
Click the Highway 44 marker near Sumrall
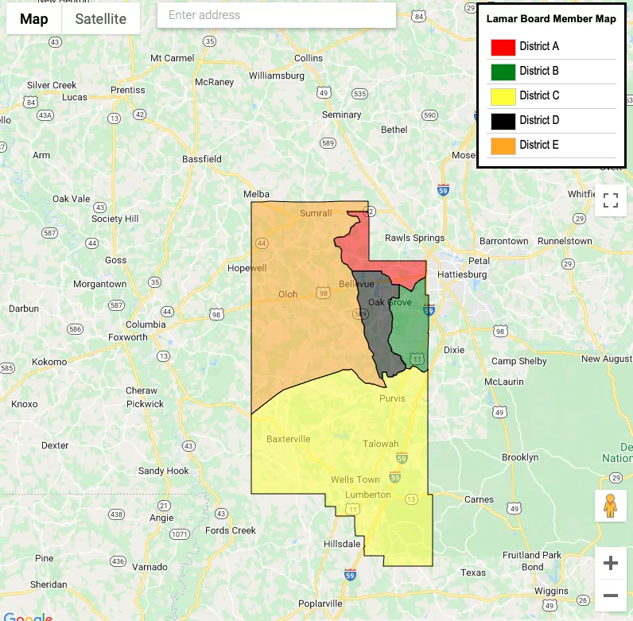click(x=262, y=243)
